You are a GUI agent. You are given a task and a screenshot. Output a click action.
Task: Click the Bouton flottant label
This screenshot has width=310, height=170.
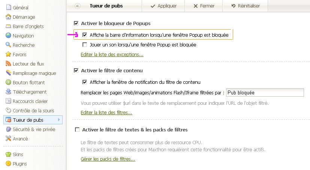click(28, 82)
